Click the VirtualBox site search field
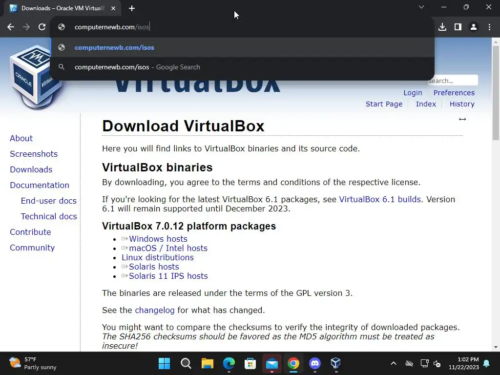 (453, 81)
